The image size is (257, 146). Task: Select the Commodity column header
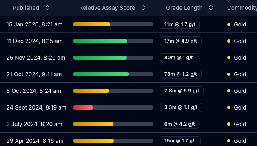point(242,8)
